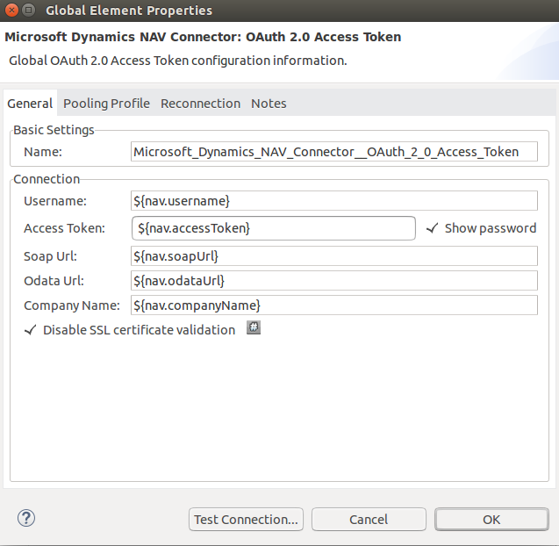The width and height of the screenshot is (559, 546).
Task: Maximize the Global Element Properties window
Action: tap(28, 10)
